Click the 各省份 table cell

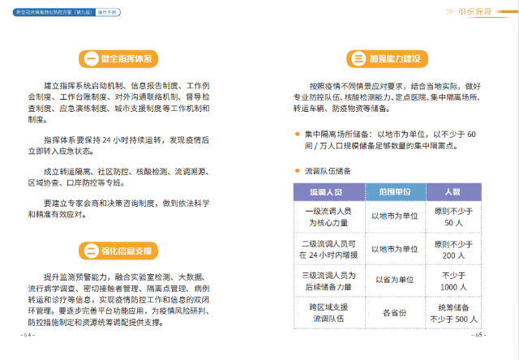tap(395, 312)
